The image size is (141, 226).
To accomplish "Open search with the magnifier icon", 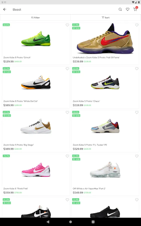I will [x=120, y=9].
